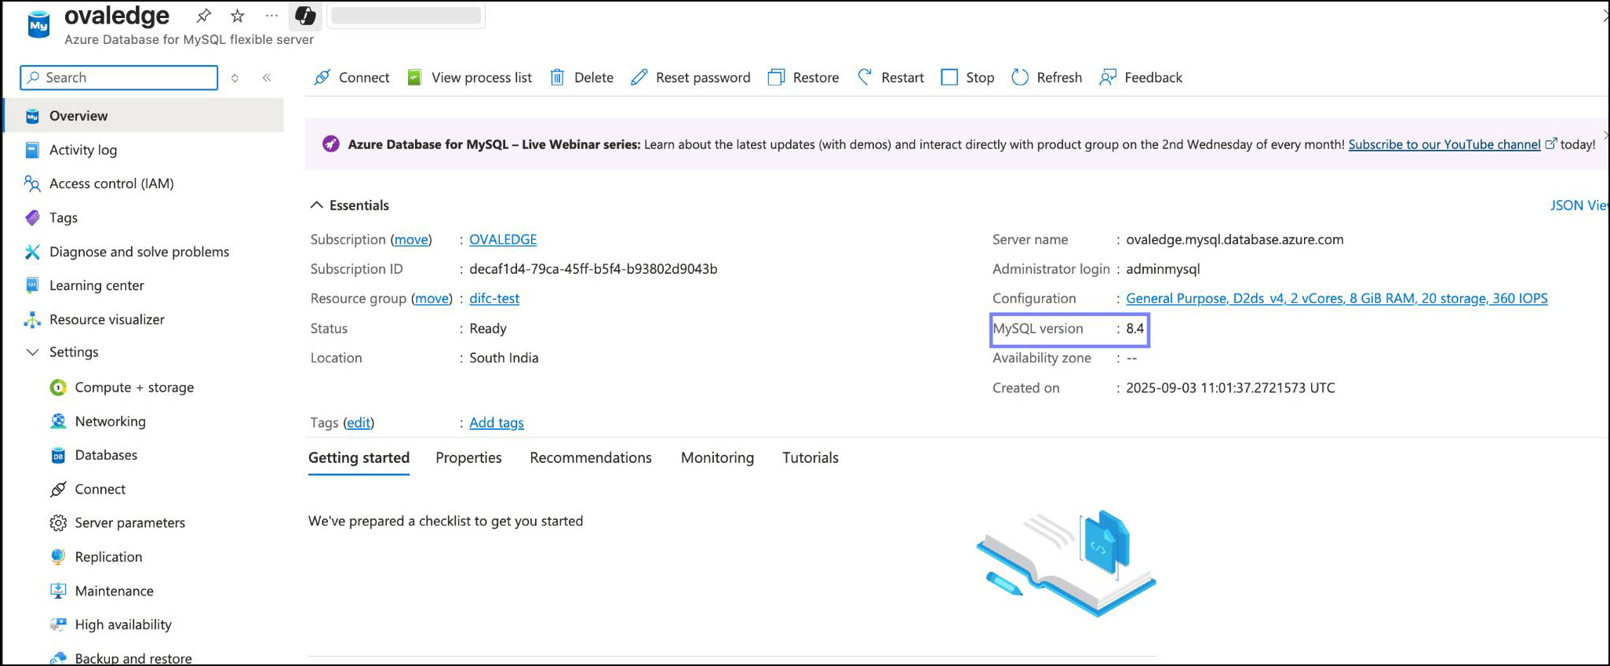Switch to the Properties tab
The image size is (1610, 666).
point(468,458)
